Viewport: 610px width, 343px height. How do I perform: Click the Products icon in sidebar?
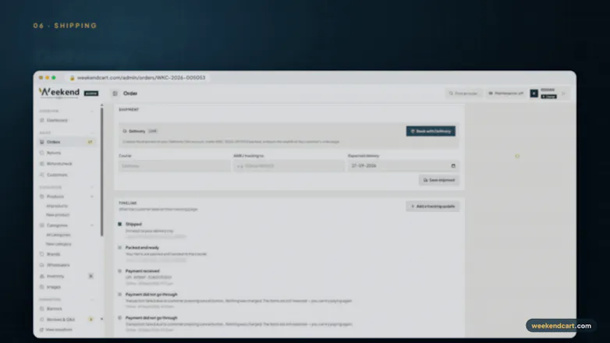(x=42, y=196)
